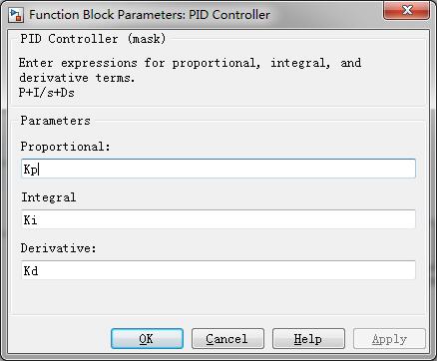Select the Derivative Kd input field
The height and width of the screenshot is (361, 437).
tap(218, 270)
